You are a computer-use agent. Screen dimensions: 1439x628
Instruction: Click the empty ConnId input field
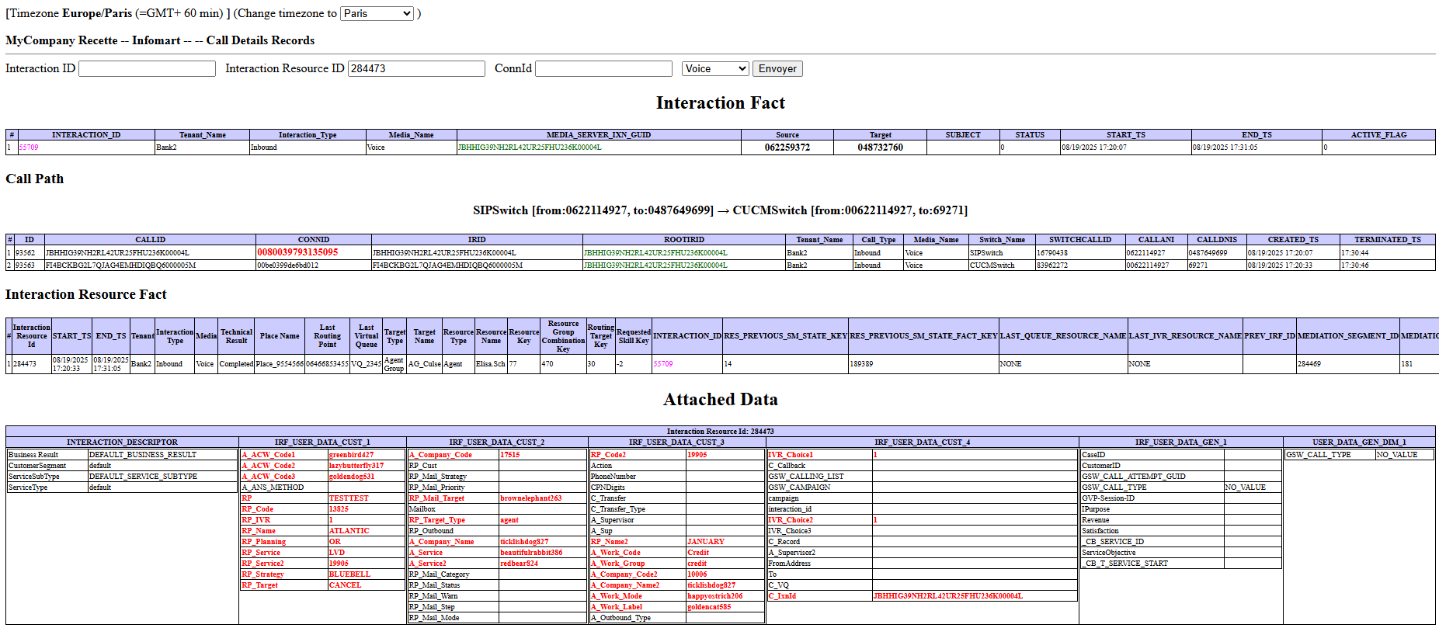pyautogui.click(x=603, y=68)
